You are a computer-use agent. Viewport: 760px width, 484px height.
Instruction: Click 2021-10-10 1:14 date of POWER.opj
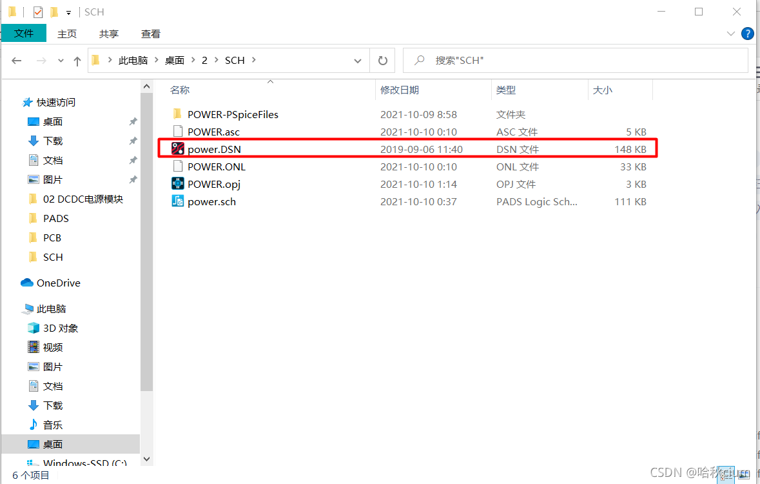point(418,184)
